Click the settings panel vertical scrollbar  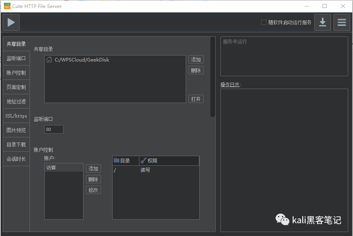click(x=212, y=77)
